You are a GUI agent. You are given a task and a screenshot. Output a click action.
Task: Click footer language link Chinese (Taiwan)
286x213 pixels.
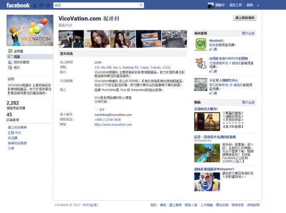click(x=90, y=205)
